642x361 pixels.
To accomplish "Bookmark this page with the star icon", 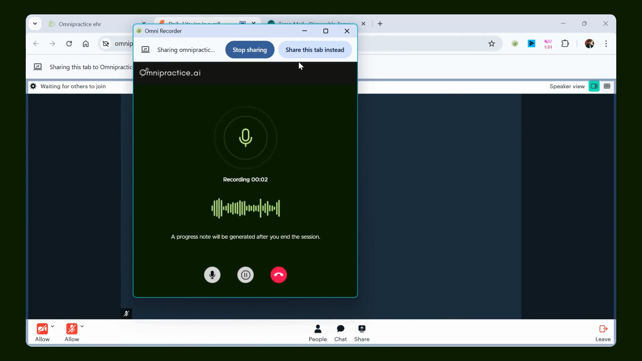I will 492,44.
